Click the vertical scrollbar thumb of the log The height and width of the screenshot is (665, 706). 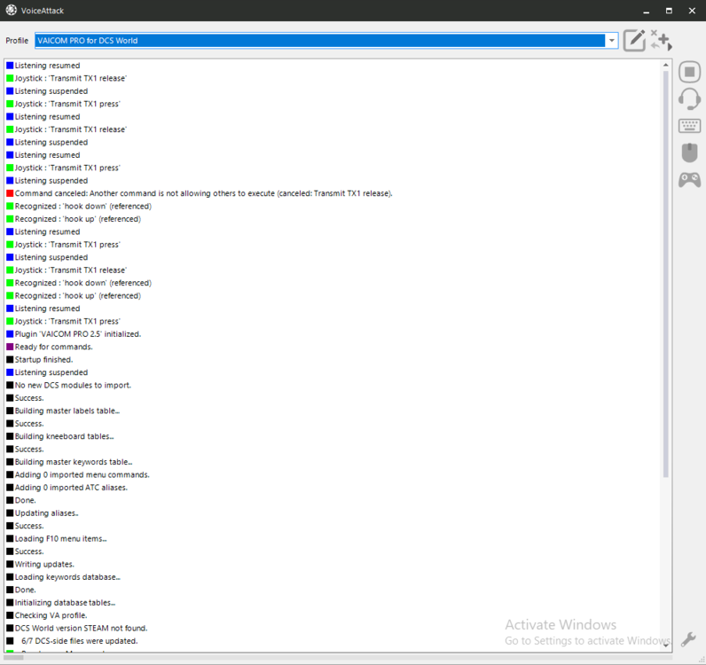[665, 274]
